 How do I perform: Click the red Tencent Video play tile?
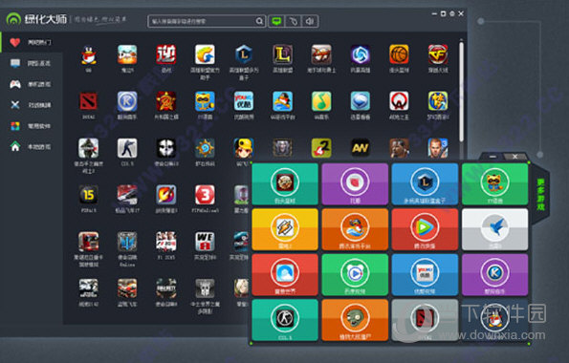pos(425,229)
